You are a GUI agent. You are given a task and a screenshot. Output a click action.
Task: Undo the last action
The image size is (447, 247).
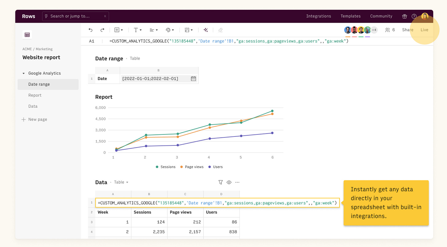tap(90, 30)
